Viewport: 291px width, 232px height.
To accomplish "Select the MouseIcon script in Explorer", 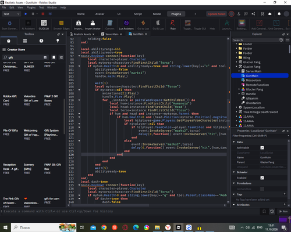I will tap(253, 80).
